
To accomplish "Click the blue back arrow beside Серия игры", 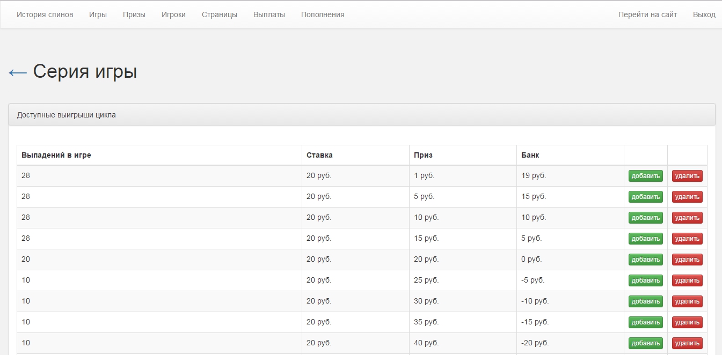I will click(x=18, y=72).
